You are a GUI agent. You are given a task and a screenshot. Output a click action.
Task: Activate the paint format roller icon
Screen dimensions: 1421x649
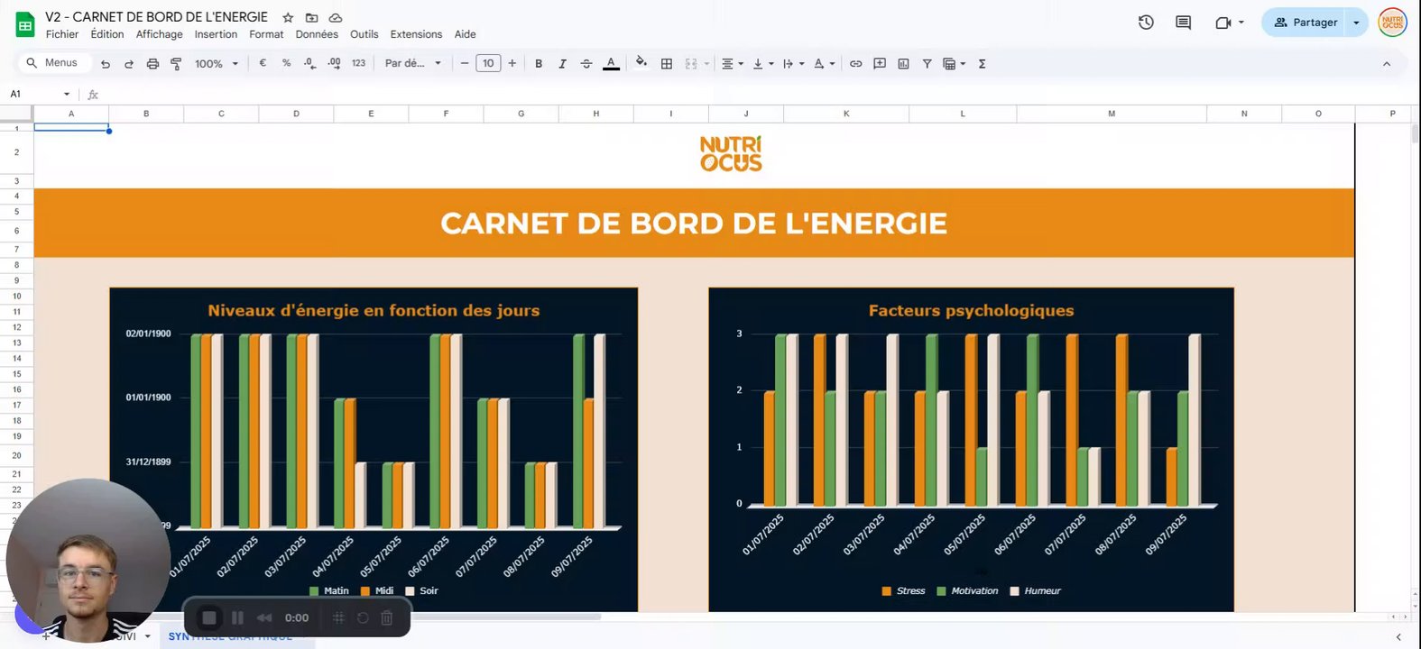[176, 64]
